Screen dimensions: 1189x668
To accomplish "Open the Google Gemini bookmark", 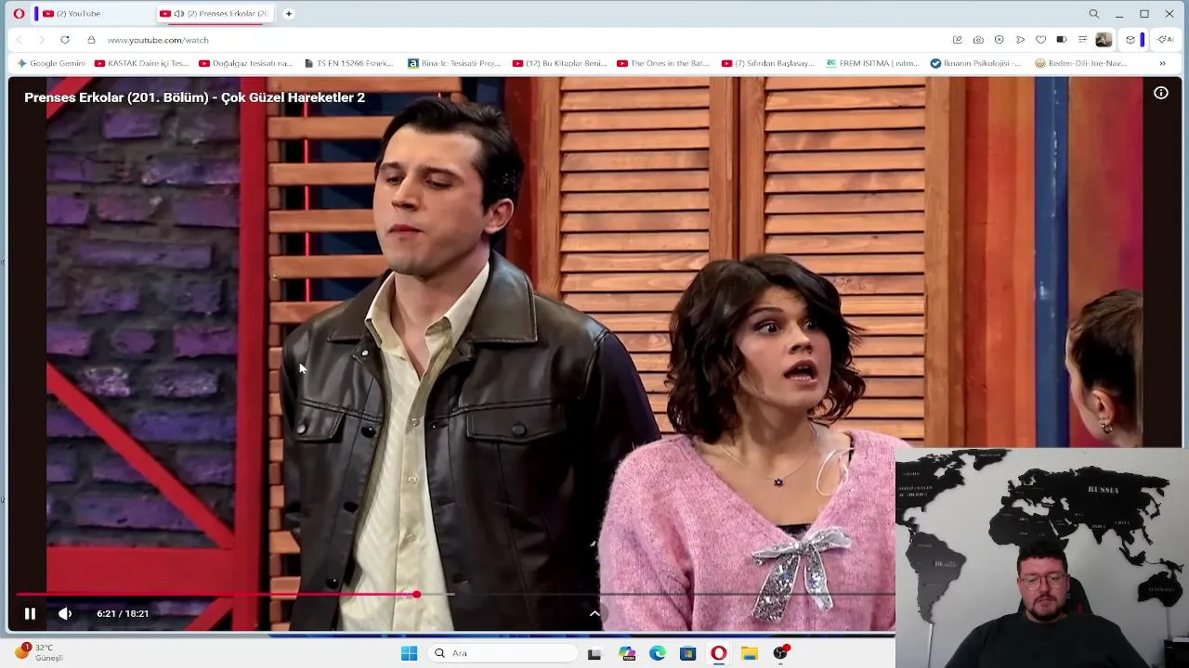I will click(x=51, y=63).
